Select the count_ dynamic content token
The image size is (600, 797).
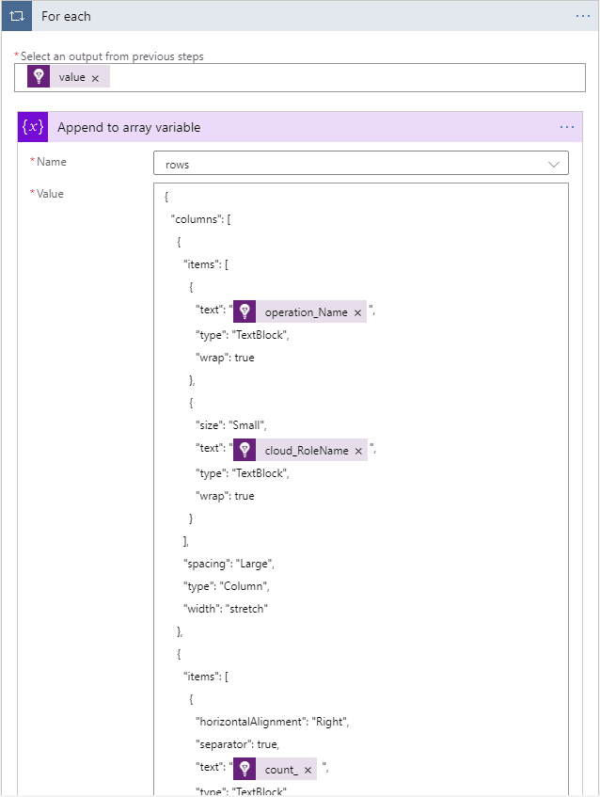click(x=280, y=770)
